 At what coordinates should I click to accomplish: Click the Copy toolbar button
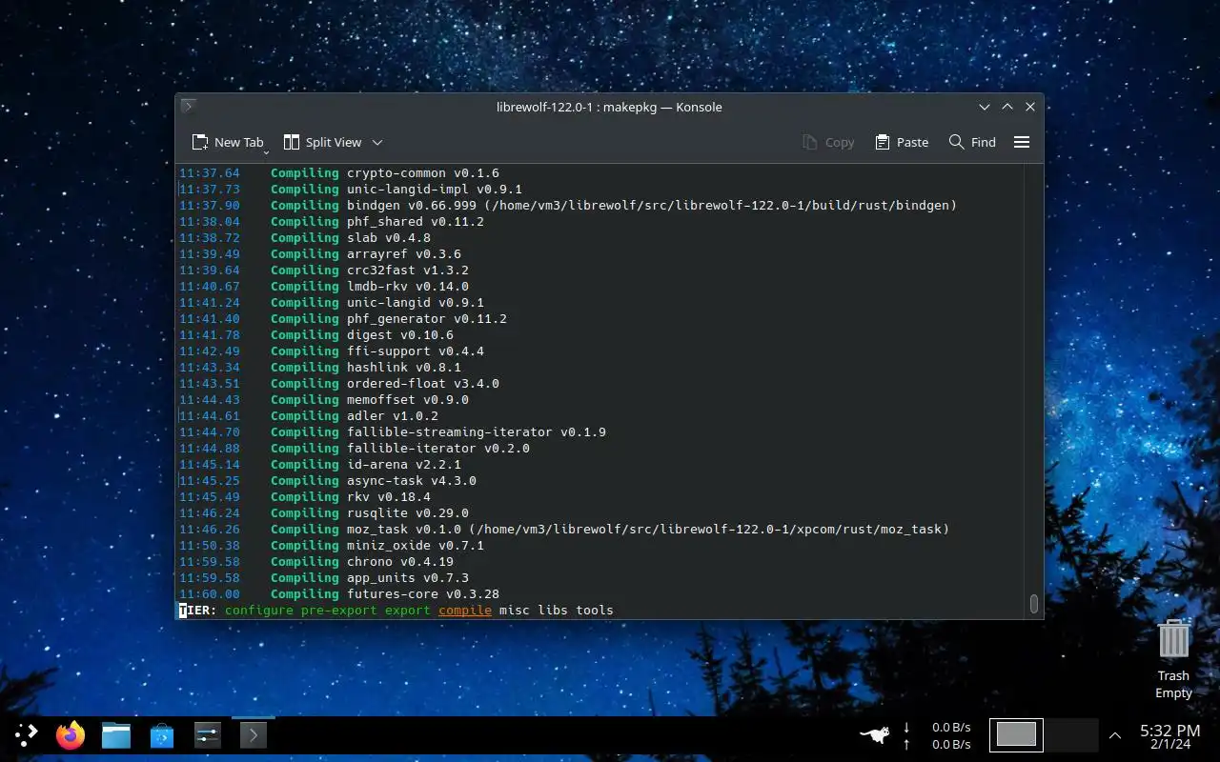(828, 142)
